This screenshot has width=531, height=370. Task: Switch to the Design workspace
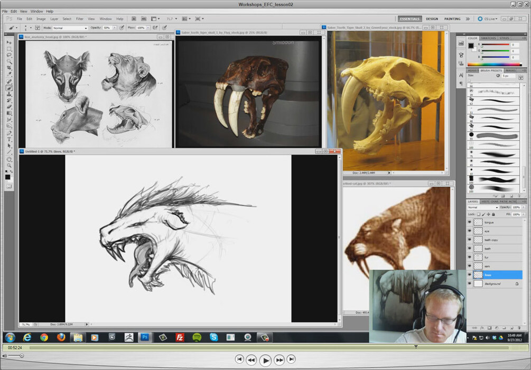431,18
